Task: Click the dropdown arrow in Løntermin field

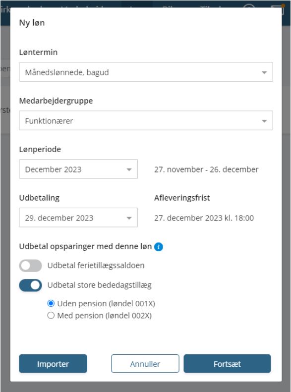Action: click(x=264, y=72)
